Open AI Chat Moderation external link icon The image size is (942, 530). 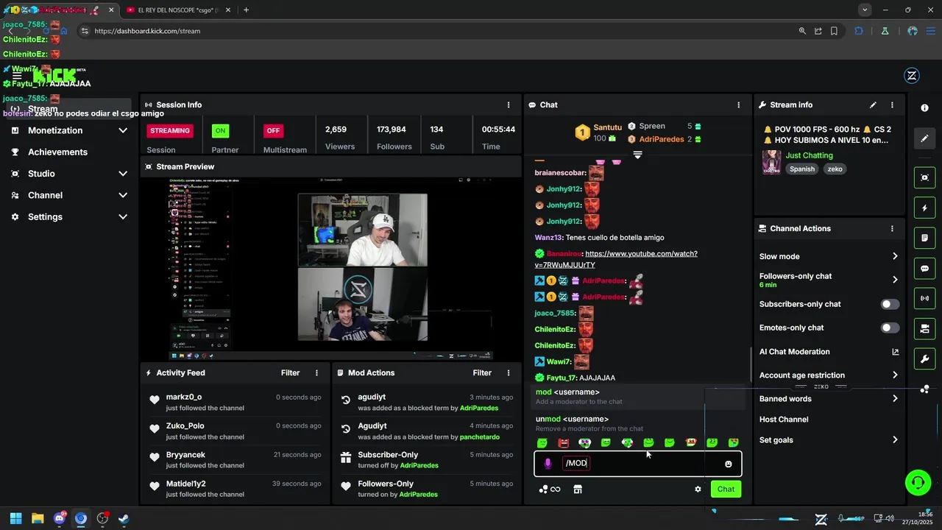[895, 352]
